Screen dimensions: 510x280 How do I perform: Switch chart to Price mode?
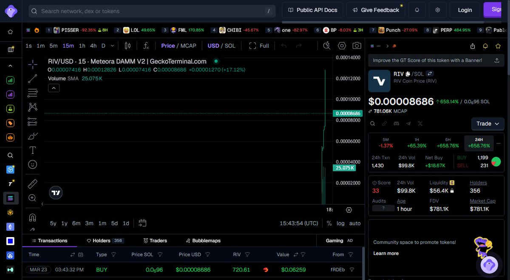[x=168, y=45]
